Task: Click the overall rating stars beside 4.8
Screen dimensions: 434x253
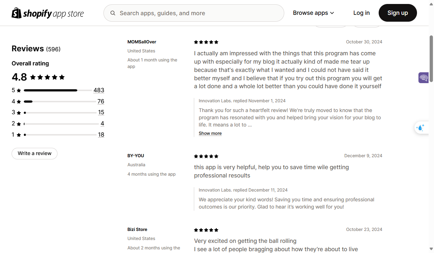Action: (47, 77)
